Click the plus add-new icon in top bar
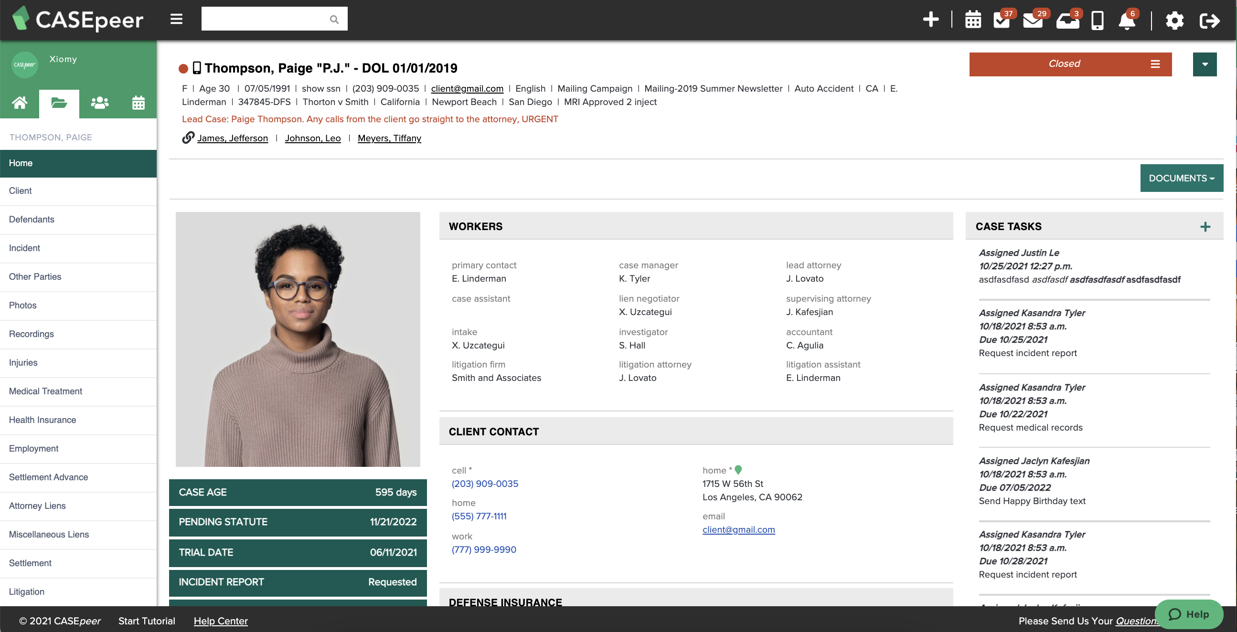This screenshot has width=1237, height=632. [x=931, y=20]
